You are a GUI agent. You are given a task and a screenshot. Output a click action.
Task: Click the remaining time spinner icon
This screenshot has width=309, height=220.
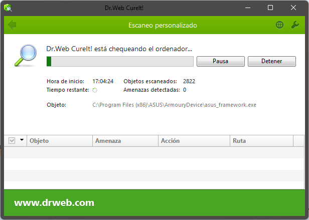pos(95,90)
